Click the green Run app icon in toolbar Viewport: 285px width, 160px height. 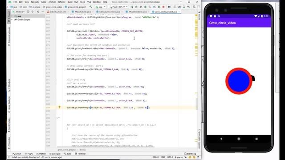coord(132,7)
